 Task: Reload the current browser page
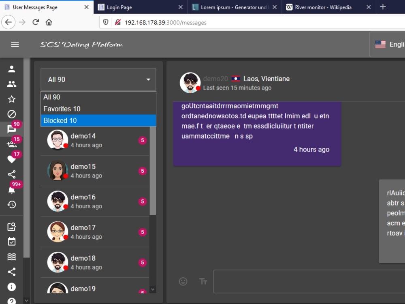tap(36, 22)
